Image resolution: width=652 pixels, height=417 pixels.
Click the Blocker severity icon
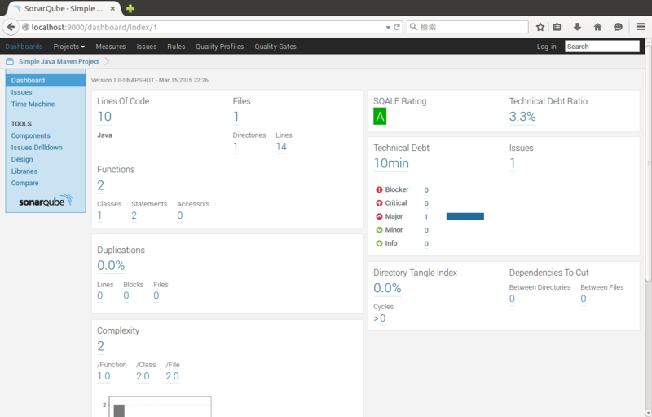(379, 190)
